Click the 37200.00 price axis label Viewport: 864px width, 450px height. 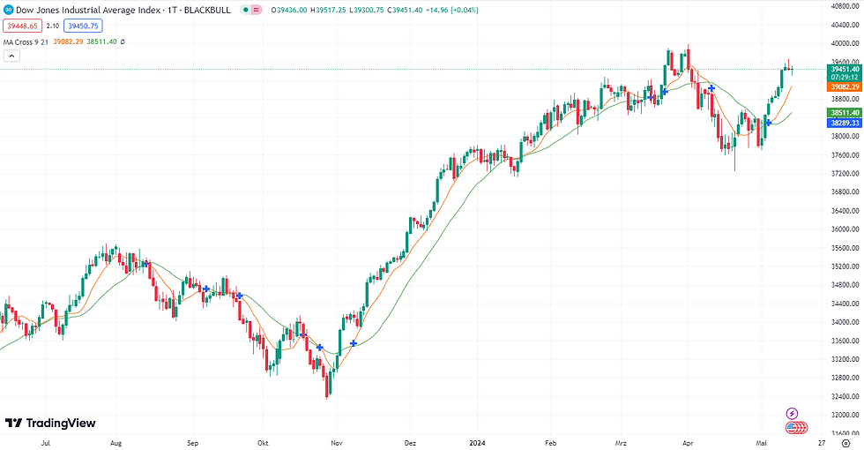845,174
